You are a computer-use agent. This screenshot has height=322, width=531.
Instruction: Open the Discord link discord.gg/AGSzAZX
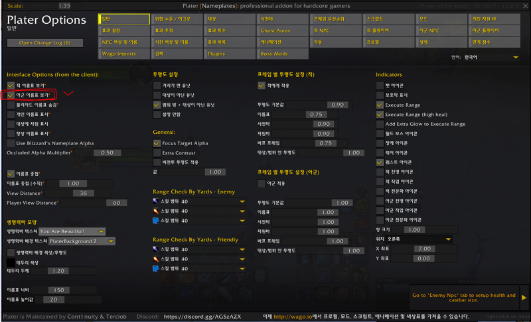(x=202, y=317)
